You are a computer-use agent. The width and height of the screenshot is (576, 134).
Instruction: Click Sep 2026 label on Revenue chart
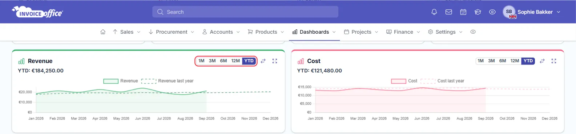pyautogui.click(x=206, y=118)
